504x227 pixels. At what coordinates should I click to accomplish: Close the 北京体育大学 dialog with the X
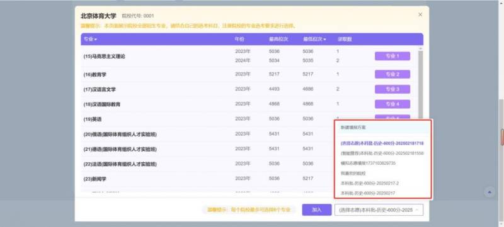click(420, 14)
